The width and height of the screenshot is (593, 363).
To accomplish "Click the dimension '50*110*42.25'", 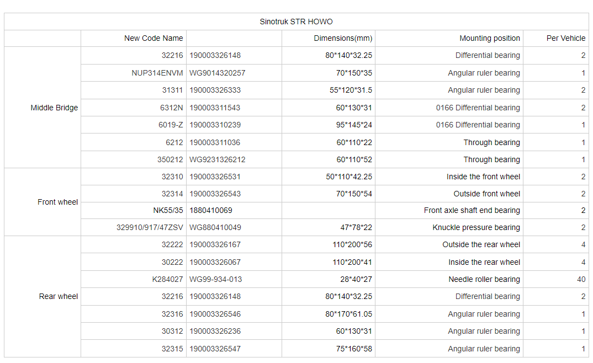I will [349, 177].
